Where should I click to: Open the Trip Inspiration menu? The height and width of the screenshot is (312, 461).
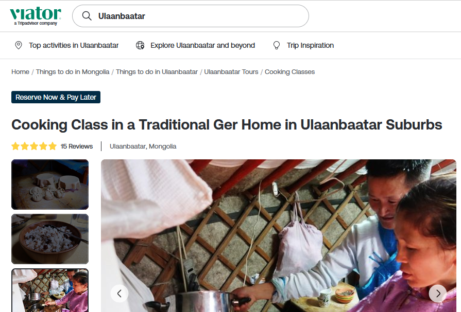[x=310, y=45]
